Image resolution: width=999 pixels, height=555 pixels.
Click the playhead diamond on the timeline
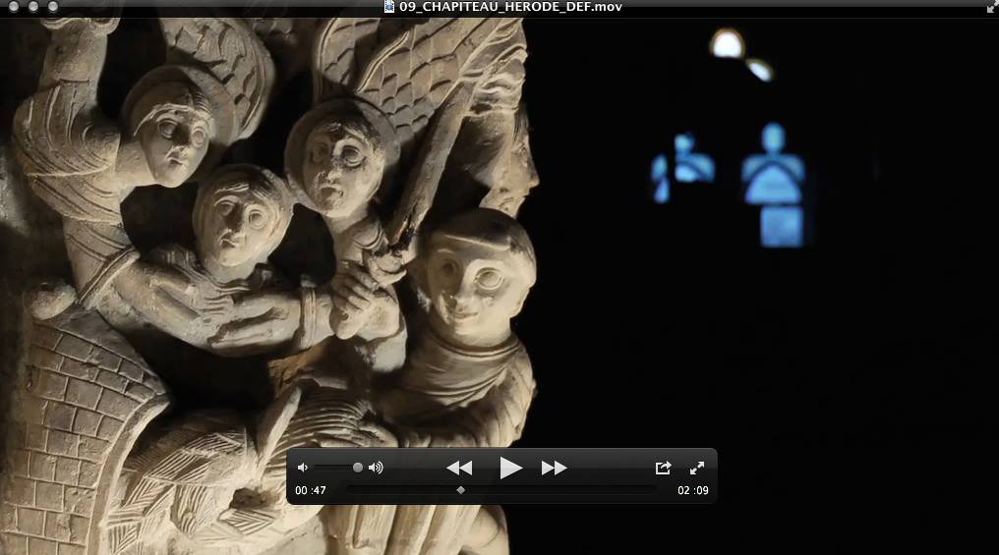460,490
